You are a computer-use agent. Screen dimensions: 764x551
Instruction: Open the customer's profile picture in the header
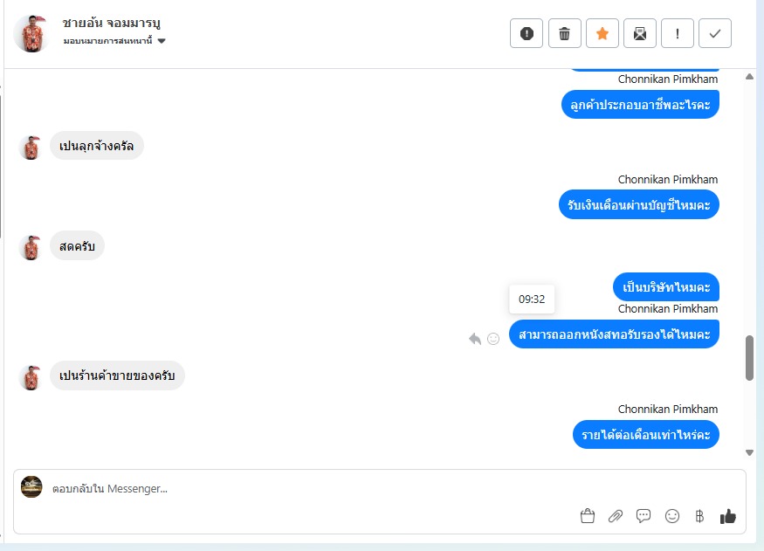tap(31, 33)
